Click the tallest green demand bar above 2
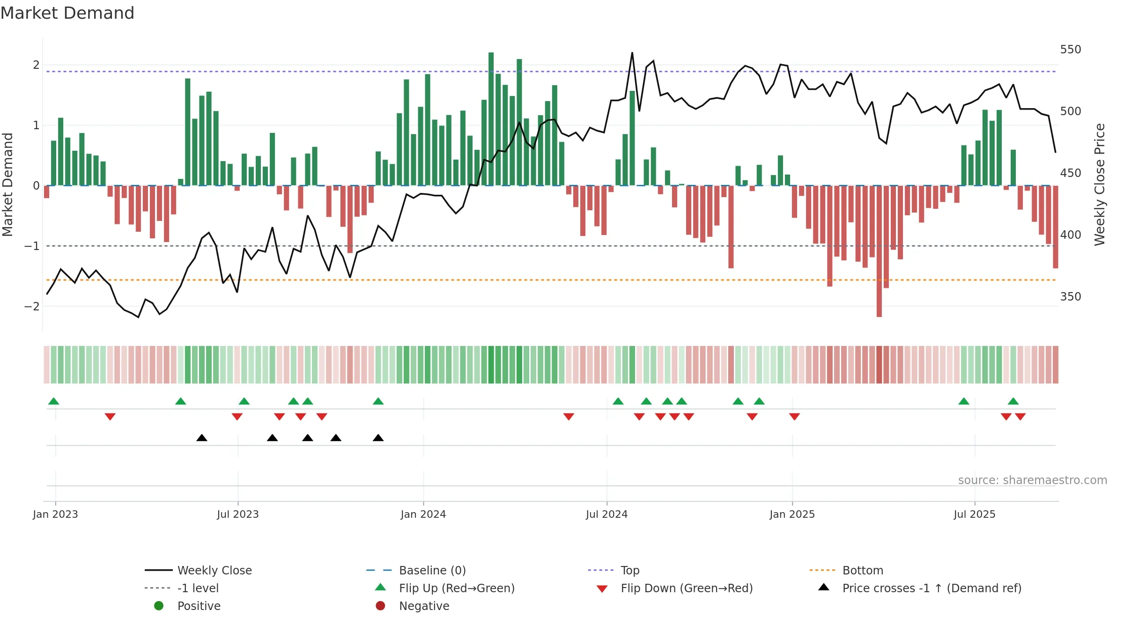 [491, 119]
